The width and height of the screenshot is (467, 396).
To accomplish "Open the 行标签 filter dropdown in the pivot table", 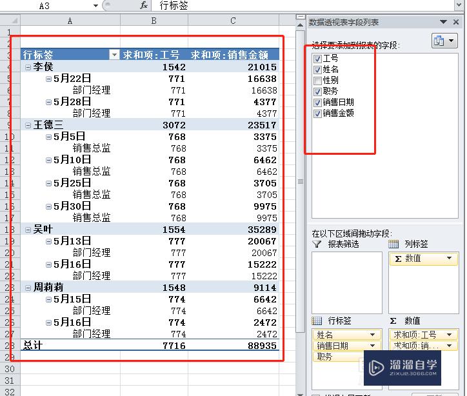I will (114, 54).
